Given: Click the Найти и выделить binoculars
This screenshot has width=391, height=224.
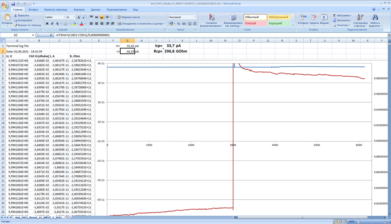Looking at the screenshot, I should [375, 17].
